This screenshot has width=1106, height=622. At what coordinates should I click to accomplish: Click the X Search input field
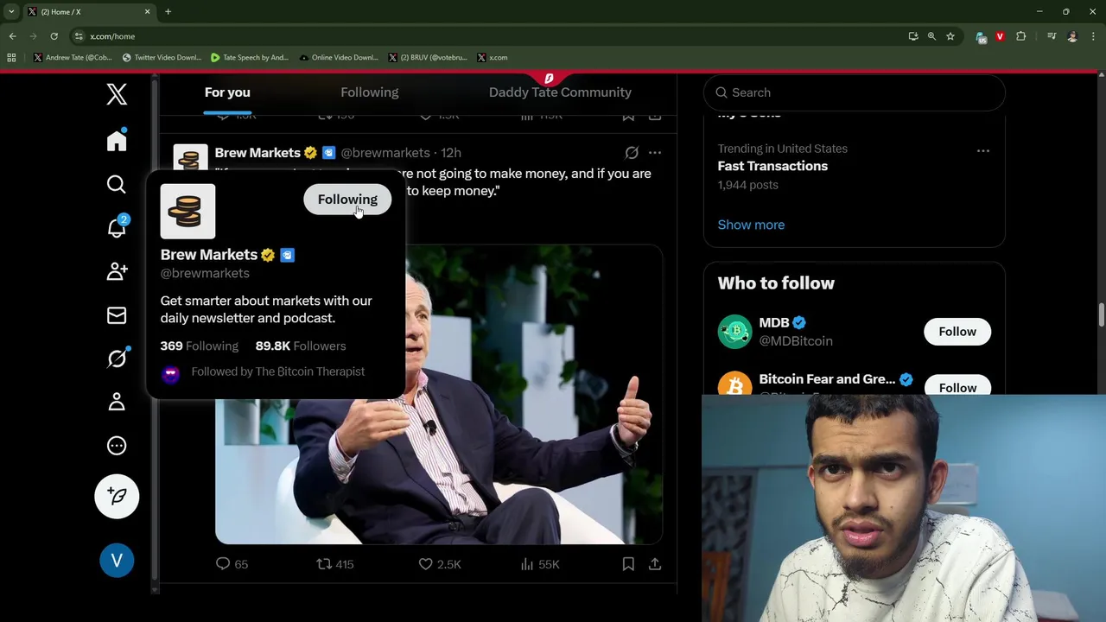(854, 92)
